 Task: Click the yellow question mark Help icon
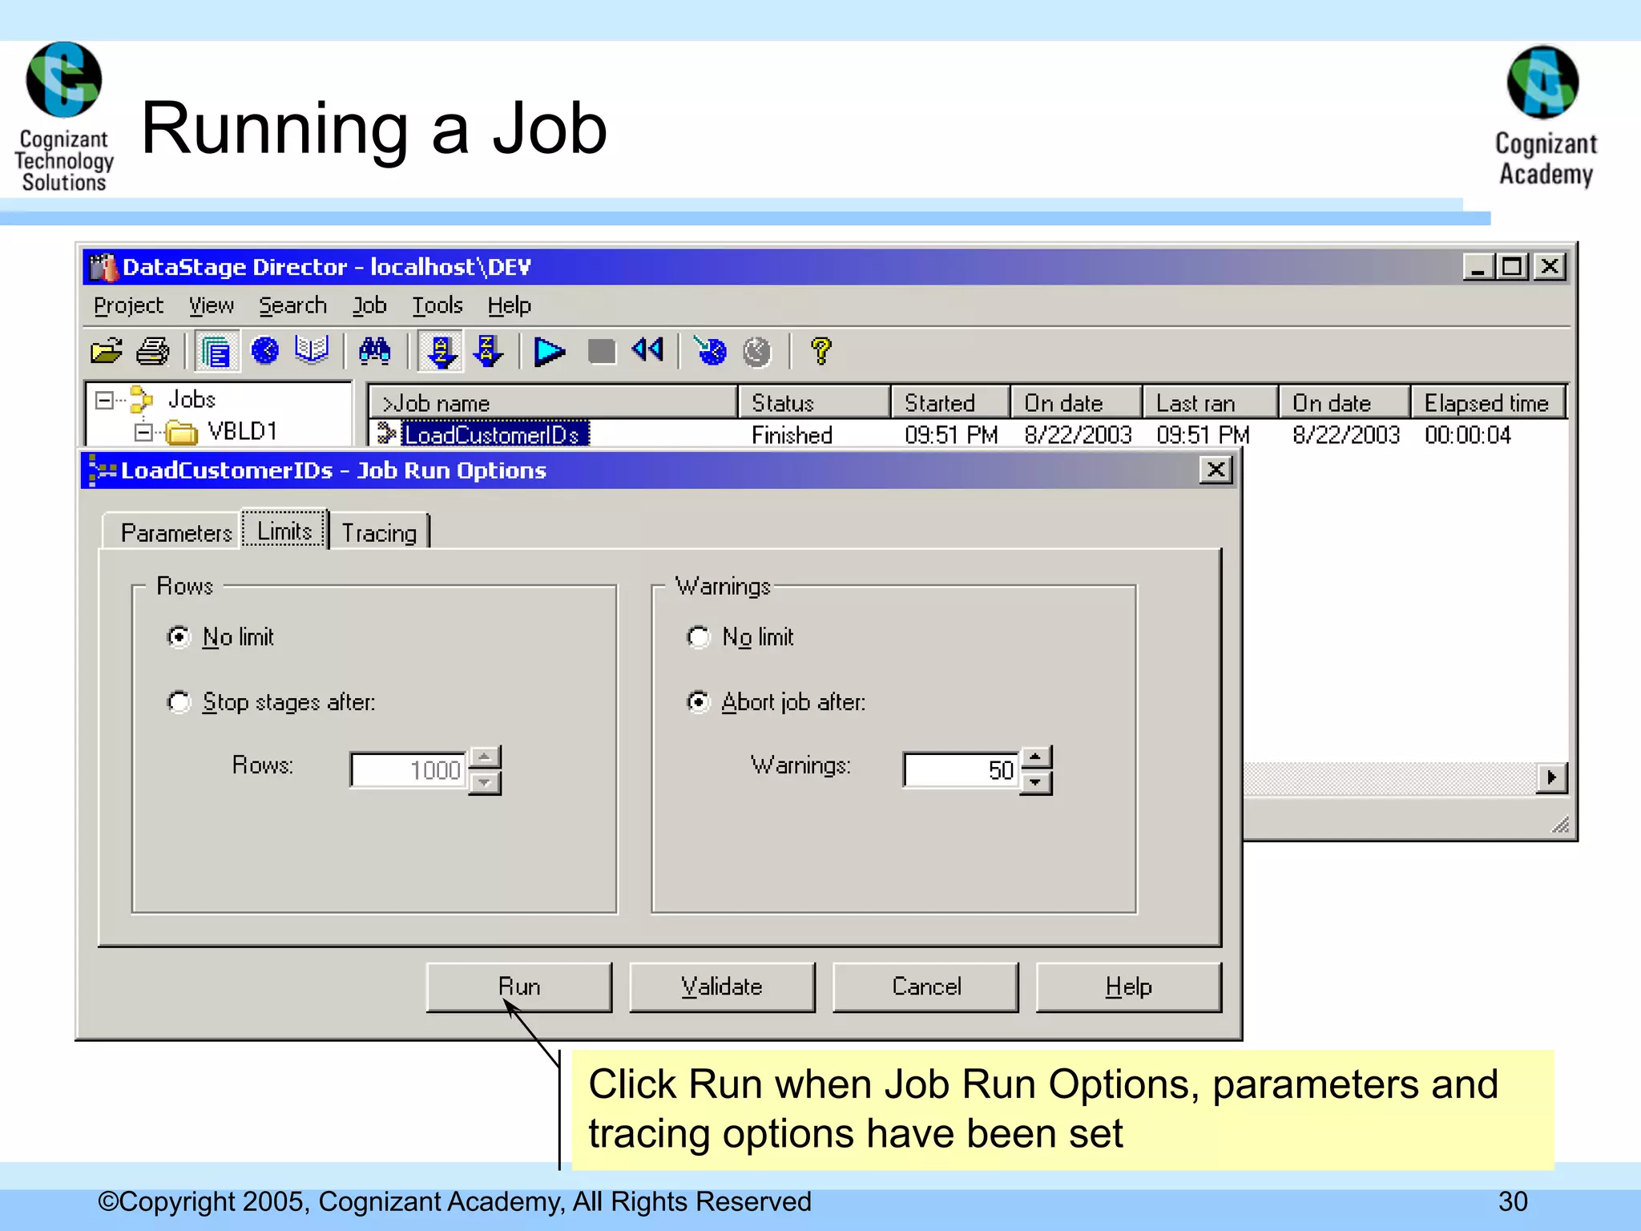(820, 351)
